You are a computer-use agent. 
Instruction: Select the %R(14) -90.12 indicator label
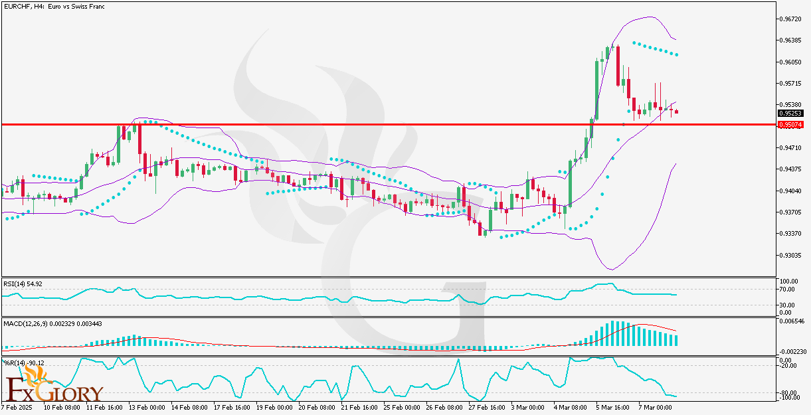[x=24, y=363]
